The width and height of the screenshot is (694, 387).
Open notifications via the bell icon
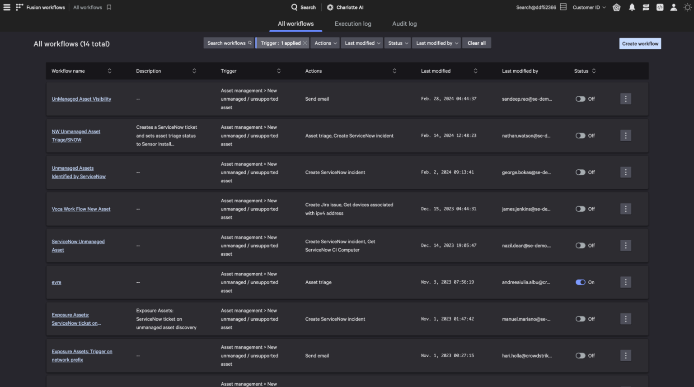point(632,7)
